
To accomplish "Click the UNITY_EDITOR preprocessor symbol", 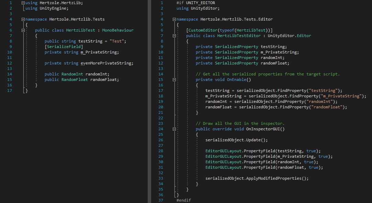I will click(201, 3).
